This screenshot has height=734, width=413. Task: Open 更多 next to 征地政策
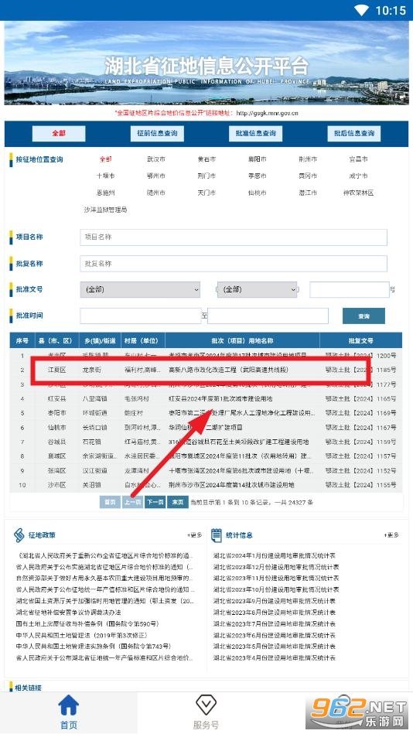[195, 535]
